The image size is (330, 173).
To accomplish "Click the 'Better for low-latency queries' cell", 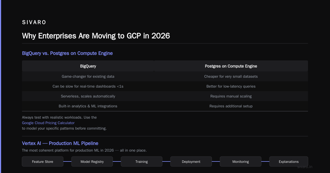I will (x=231, y=86).
